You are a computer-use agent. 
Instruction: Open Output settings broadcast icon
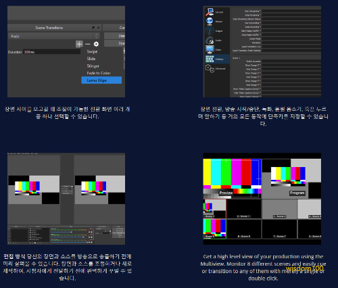coord(210,30)
